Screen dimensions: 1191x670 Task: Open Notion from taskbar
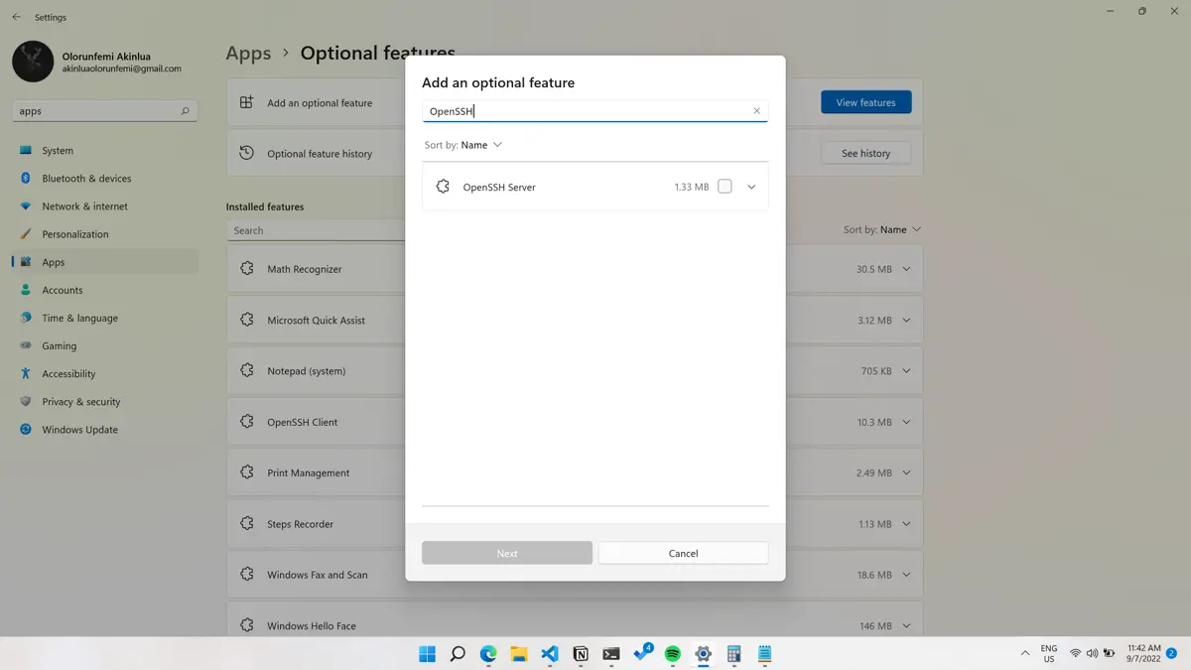(581, 654)
